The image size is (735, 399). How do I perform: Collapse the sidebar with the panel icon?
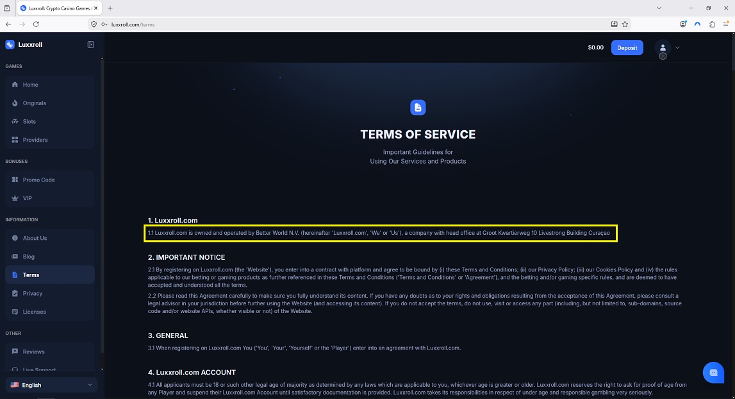point(91,45)
